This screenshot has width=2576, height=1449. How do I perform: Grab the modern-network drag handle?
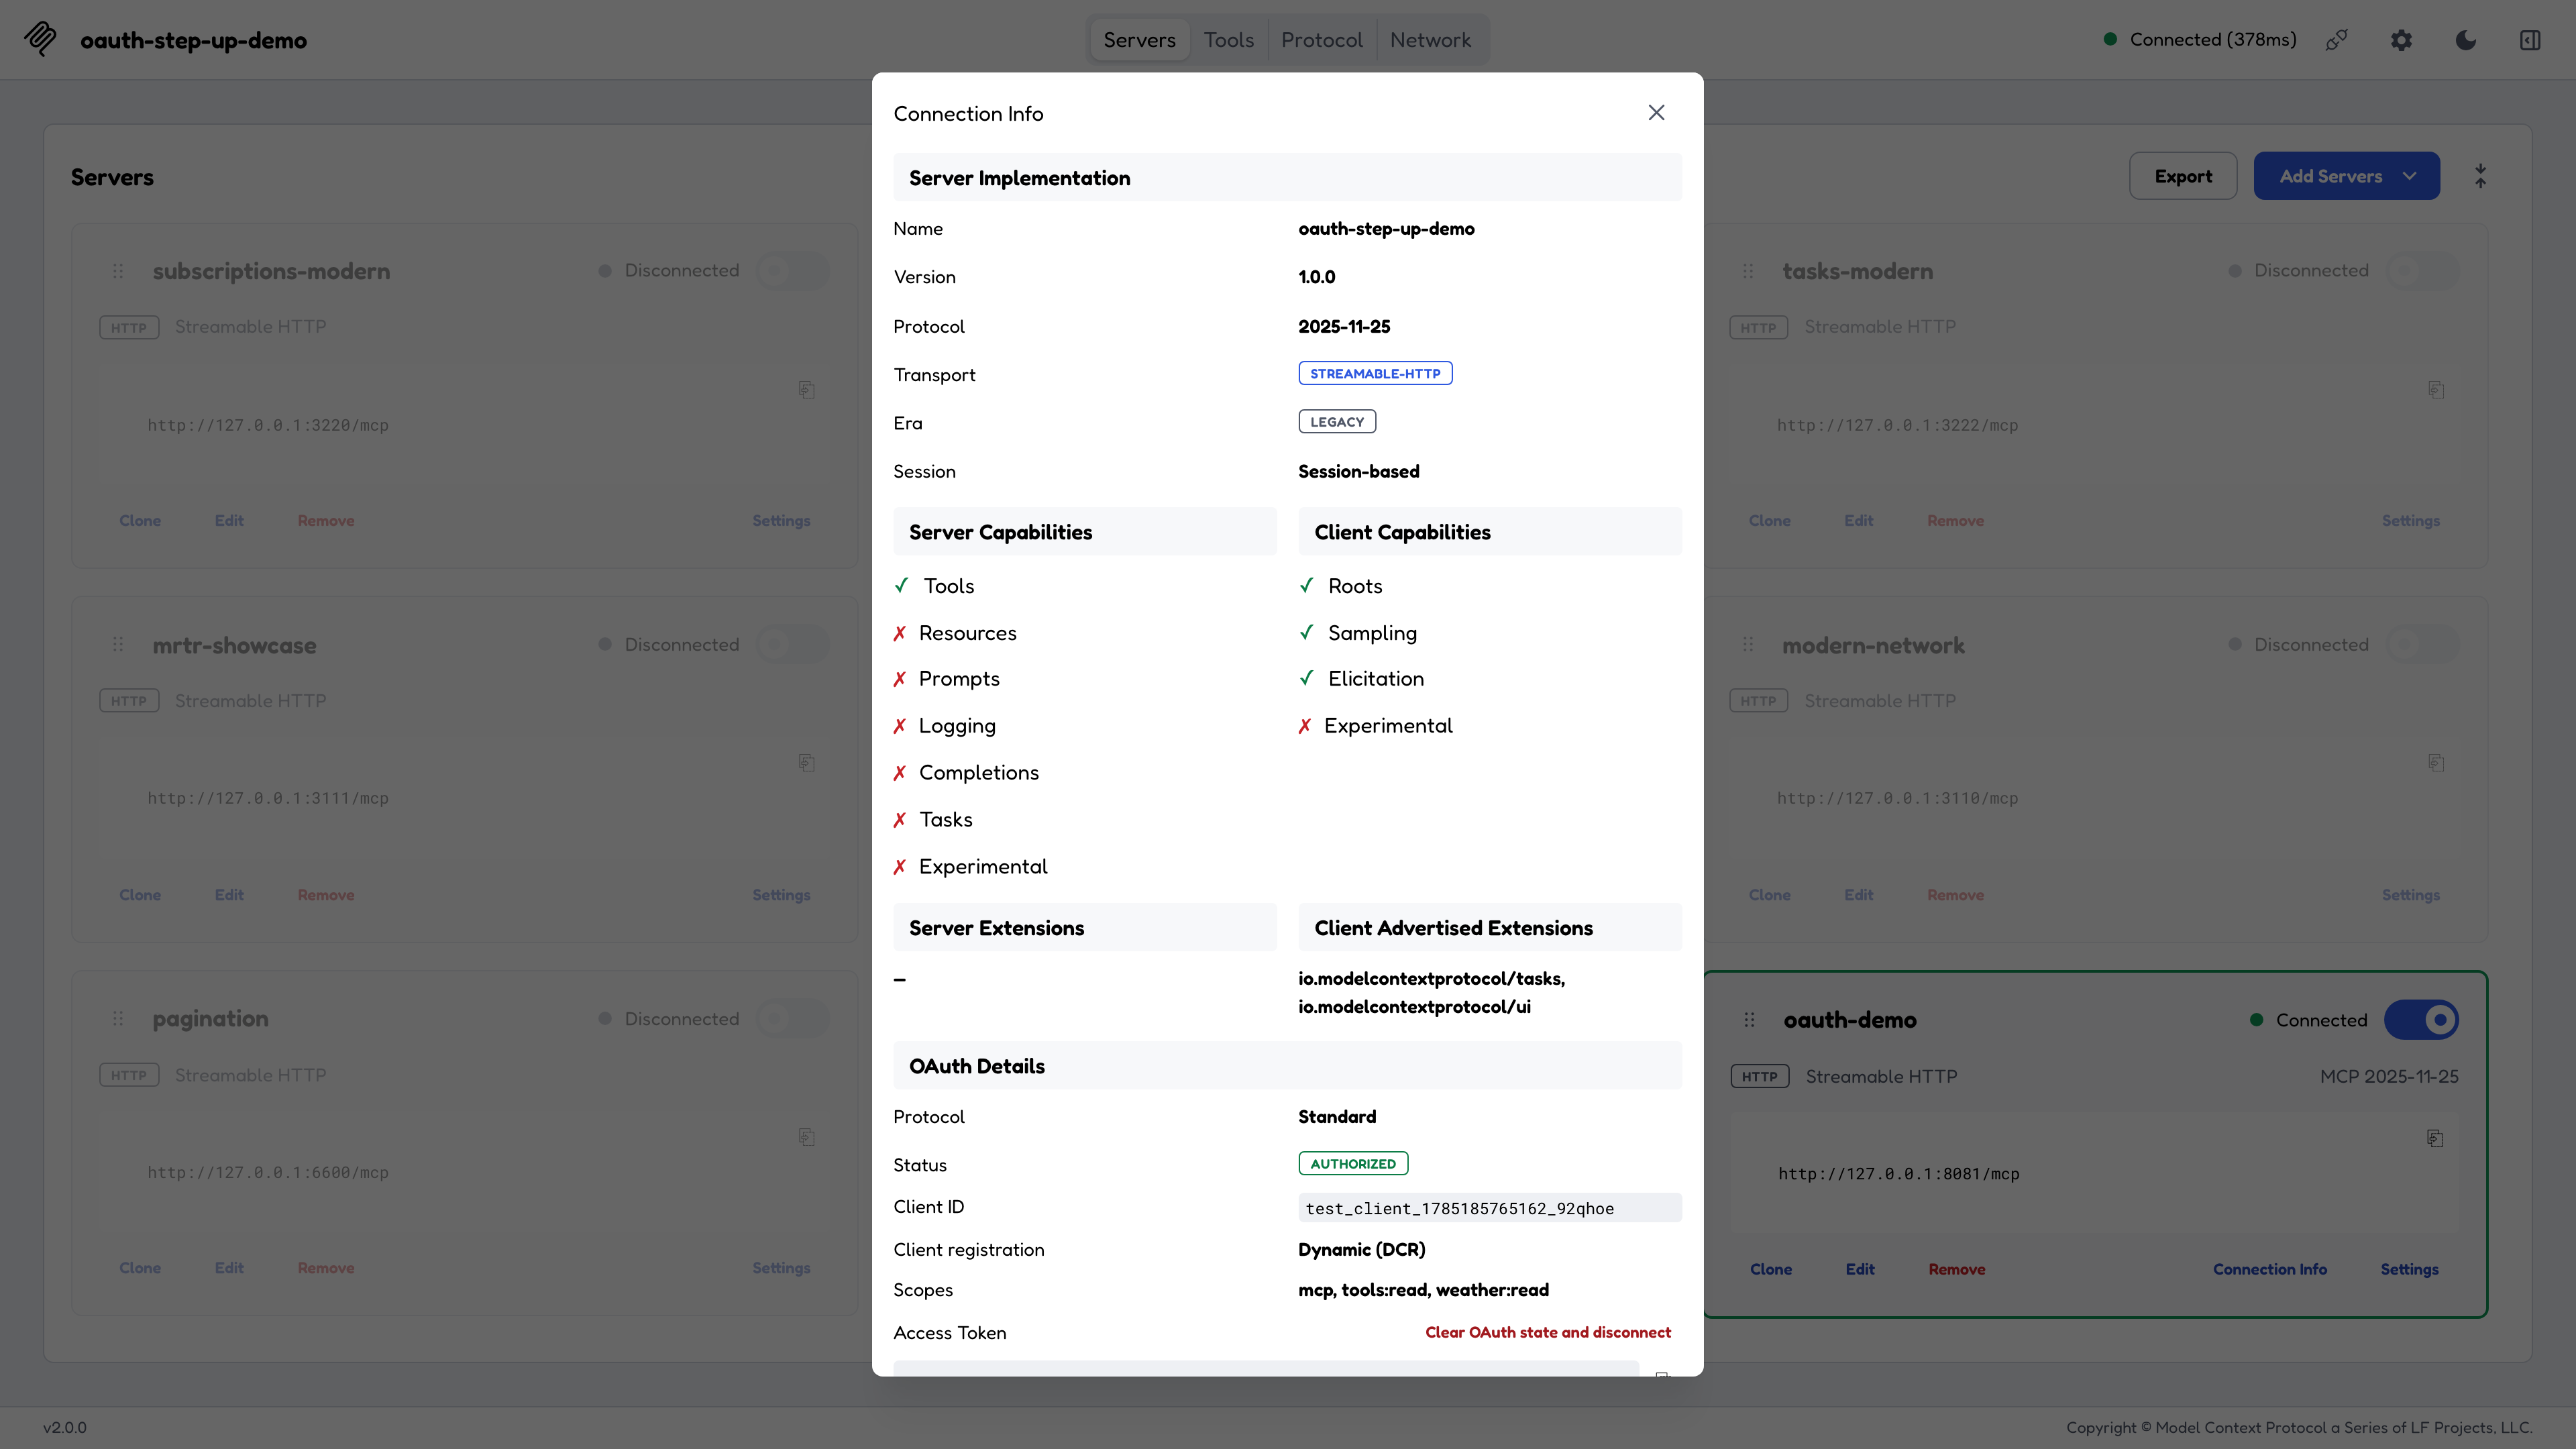pos(1748,645)
